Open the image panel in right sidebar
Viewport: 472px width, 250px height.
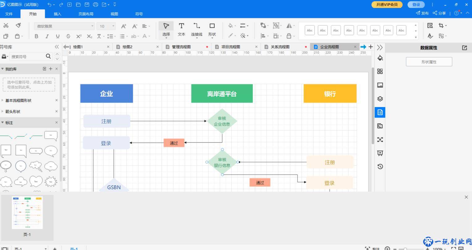[380, 85]
